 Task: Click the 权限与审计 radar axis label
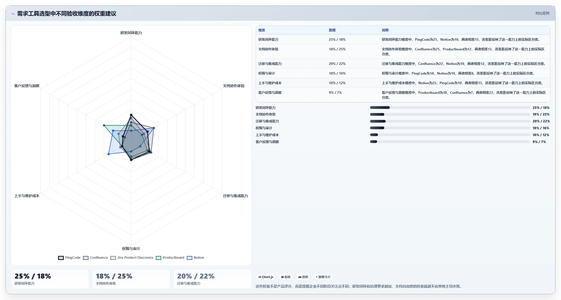tap(131, 249)
